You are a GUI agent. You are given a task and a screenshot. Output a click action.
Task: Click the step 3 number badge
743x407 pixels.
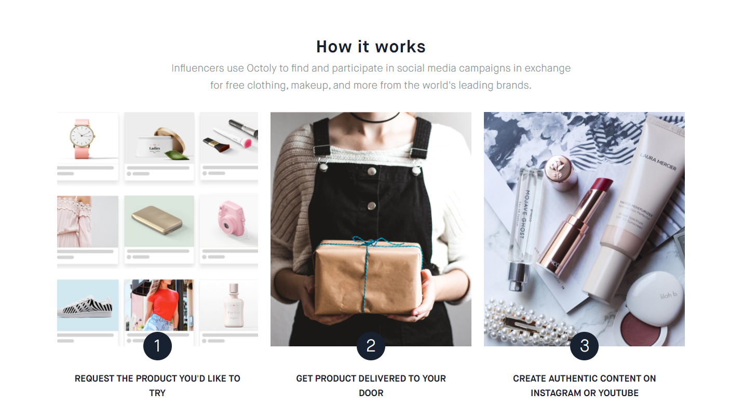tap(584, 346)
